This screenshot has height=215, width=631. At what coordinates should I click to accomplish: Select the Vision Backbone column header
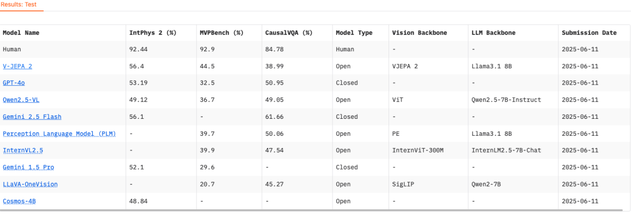point(419,33)
